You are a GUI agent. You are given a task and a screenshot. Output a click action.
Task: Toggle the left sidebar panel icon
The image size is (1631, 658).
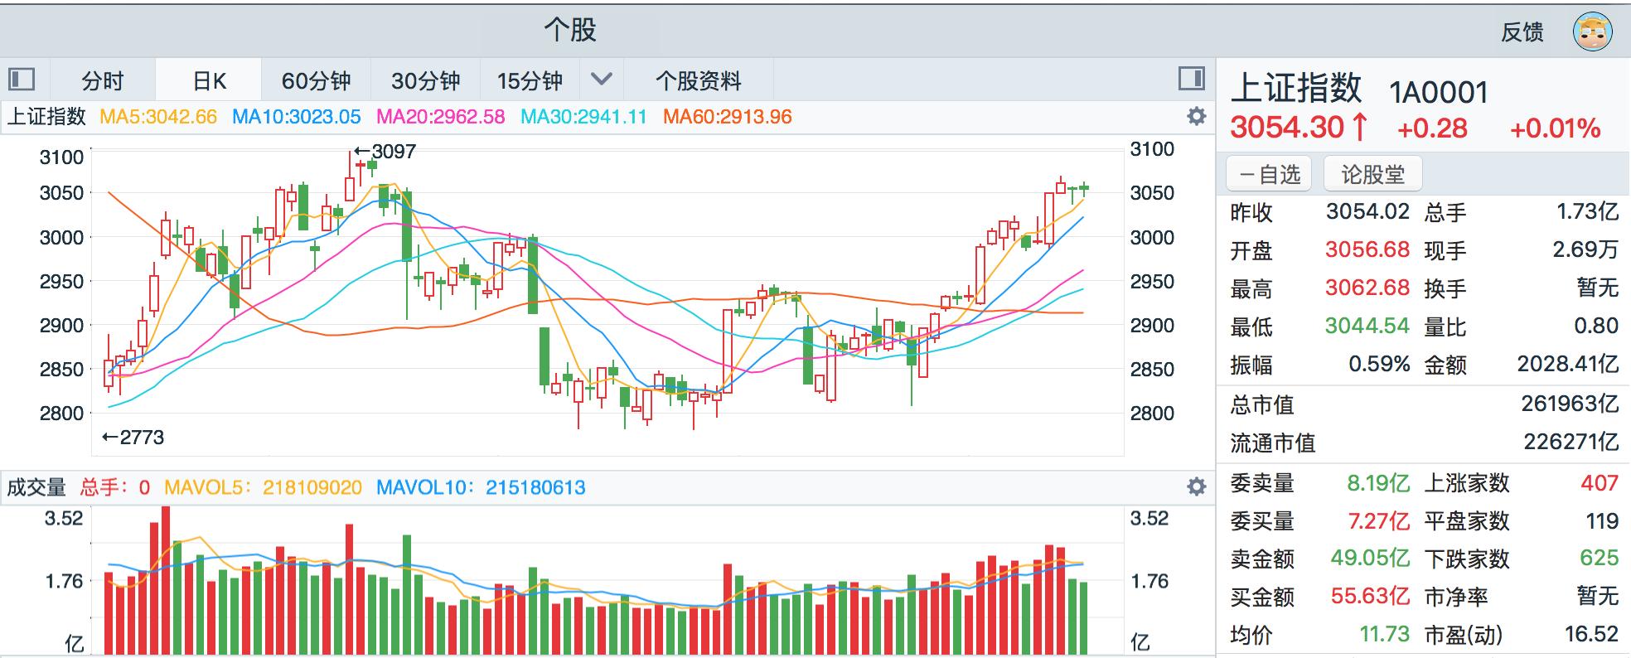coord(22,80)
